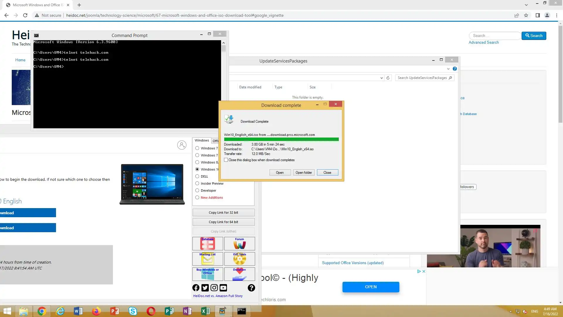Viewport: 563px width, 317px height.
Task: Click the Database icon button
Action: pyautogui.click(x=208, y=244)
